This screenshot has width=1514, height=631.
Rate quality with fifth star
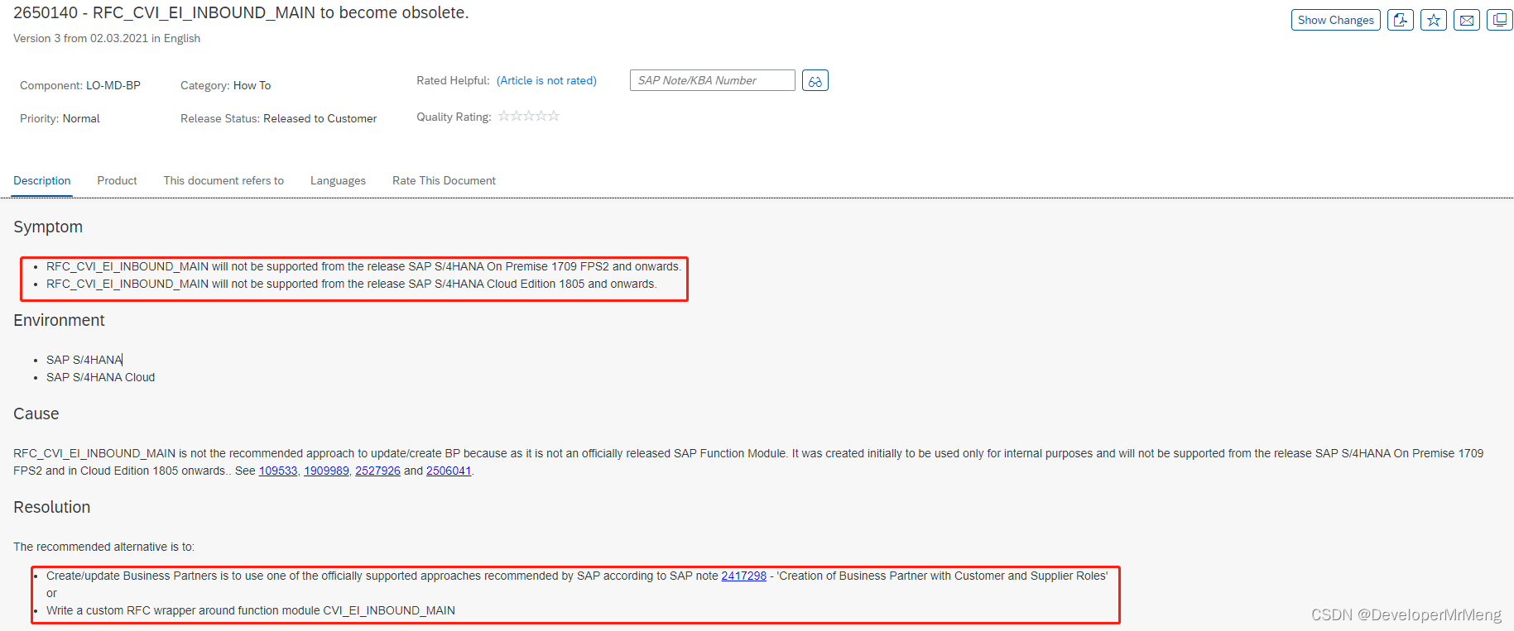554,116
